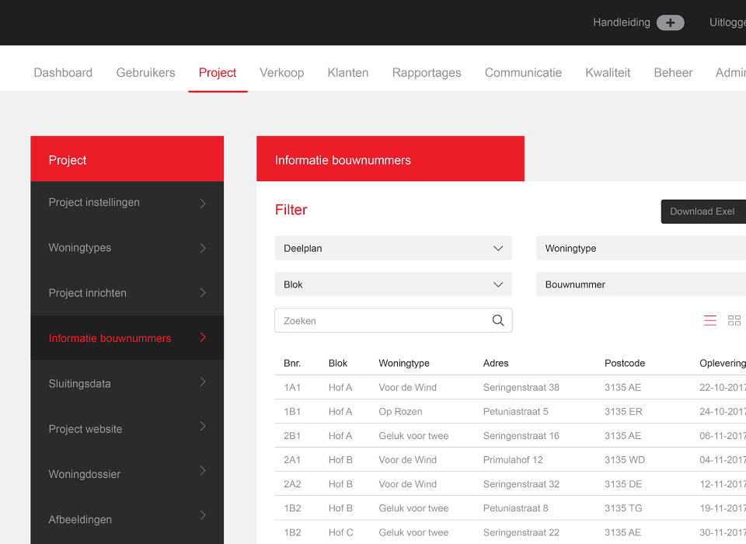This screenshot has width=746, height=544.
Task: Expand the Blok filter dropdown
Action: [393, 284]
